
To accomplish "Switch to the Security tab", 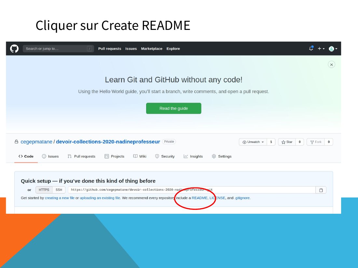I will (165, 156).
